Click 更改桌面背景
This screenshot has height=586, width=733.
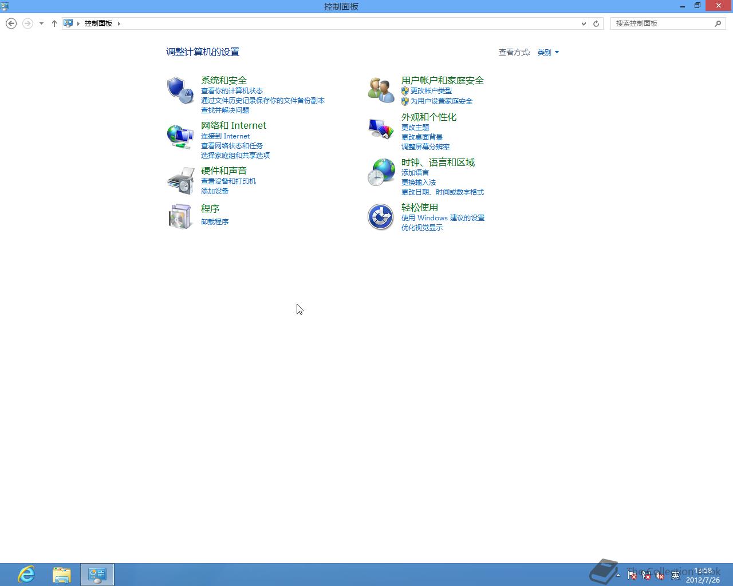click(x=422, y=137)
